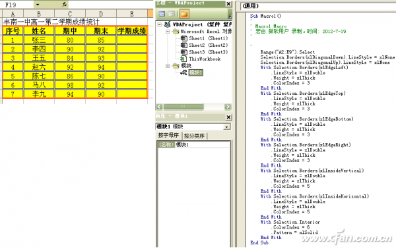Open the (通用) object combo box
Screen dimensions: 396x249
click(317, 6)
